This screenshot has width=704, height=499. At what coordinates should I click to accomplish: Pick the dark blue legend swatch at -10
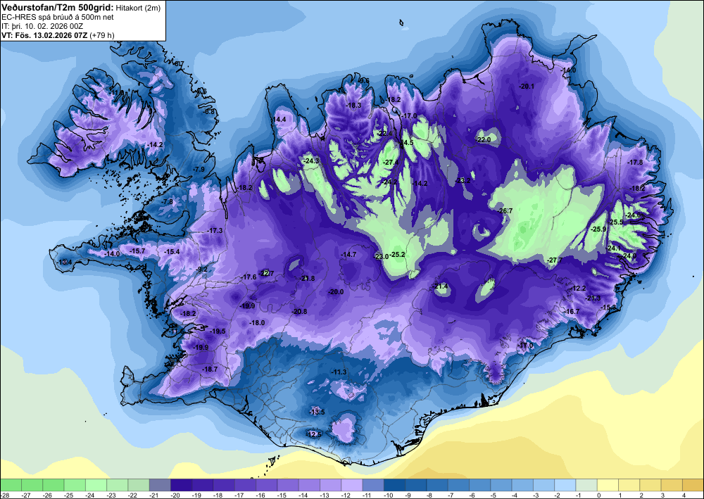tap(395, 485)
